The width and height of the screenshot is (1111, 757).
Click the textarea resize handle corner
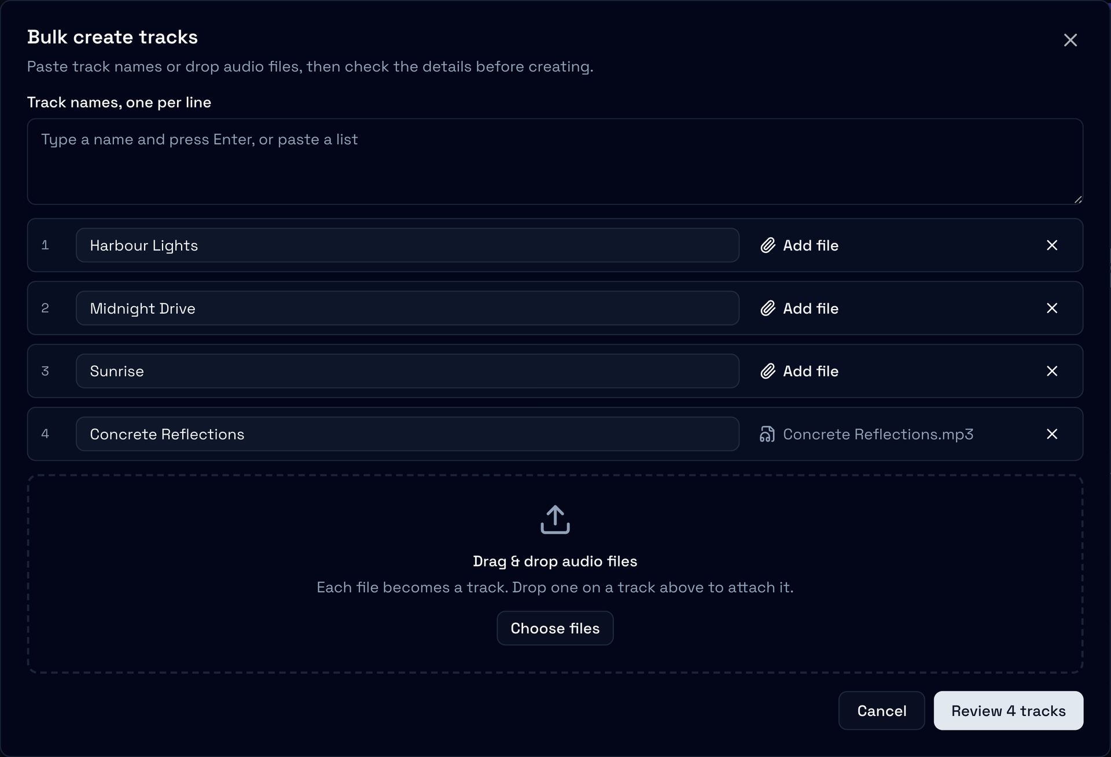coord(1078,200)
